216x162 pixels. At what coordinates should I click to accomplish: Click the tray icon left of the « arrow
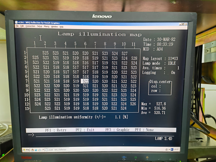tap(166, 150)
